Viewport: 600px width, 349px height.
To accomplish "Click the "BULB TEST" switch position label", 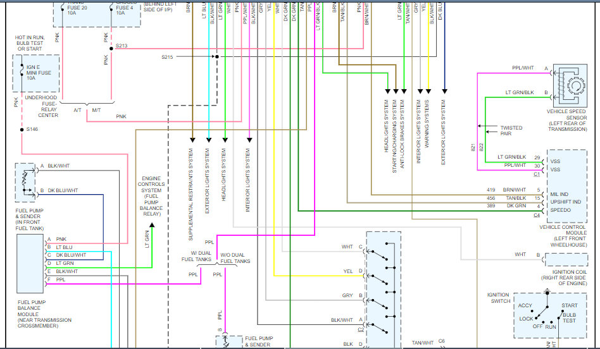I will (x=570, y=317).
